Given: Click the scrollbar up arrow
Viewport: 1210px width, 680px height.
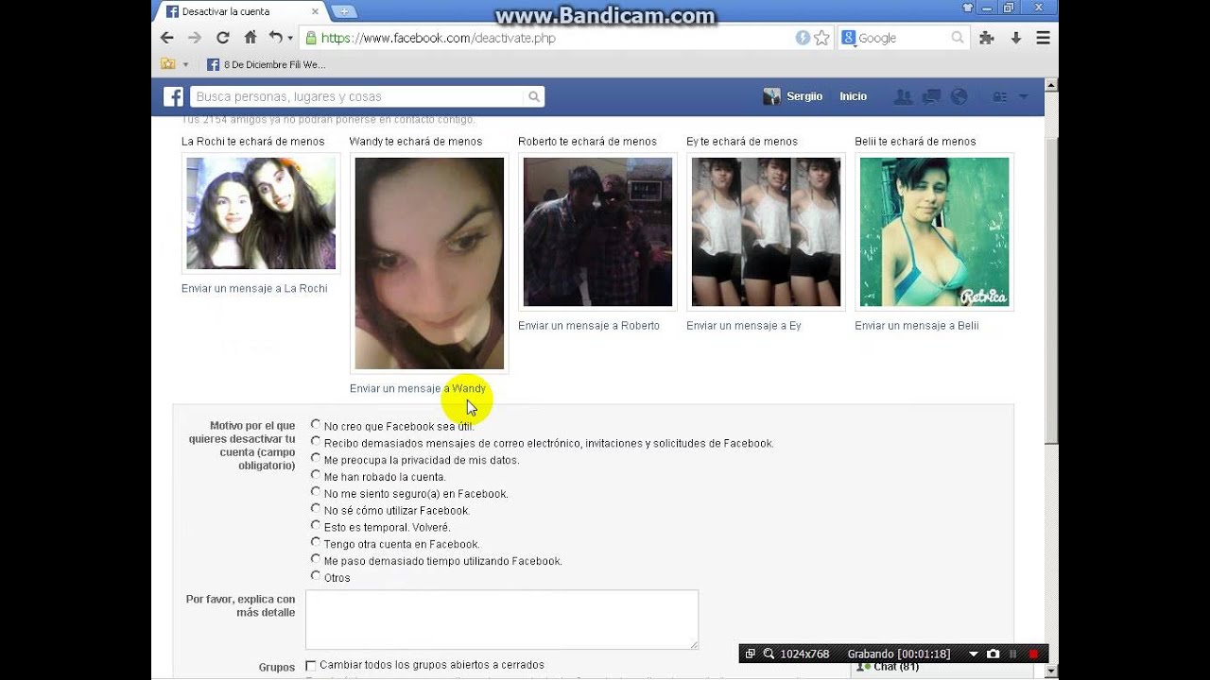Looking at the screenshot, I should coord(1051,85).
